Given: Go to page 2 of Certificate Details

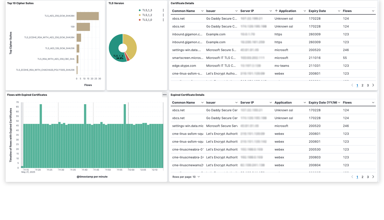Looking at the screenshot, I should [x=362, y=85].
